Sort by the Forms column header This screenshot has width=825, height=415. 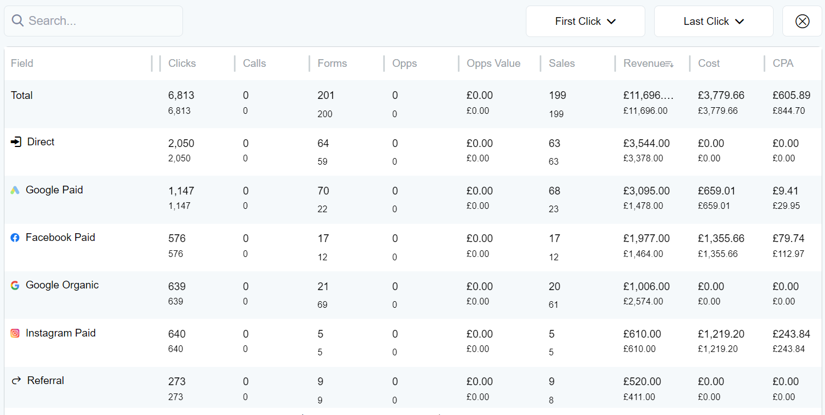tap(332, 64)
